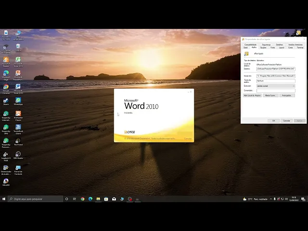This screenshot has width=308, height=231.
Task: Open Logitech G HUB desktop shortcut
Action: click(6, 156)
